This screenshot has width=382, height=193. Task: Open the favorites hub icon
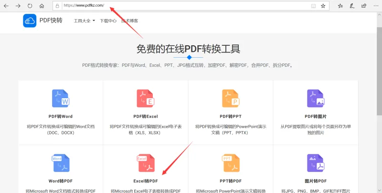(340, 6)
